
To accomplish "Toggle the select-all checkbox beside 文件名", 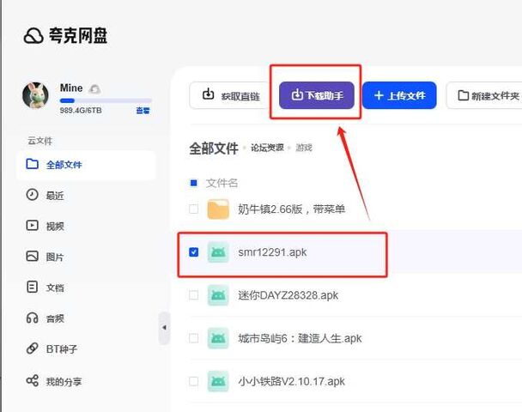I will click(193, 183).
